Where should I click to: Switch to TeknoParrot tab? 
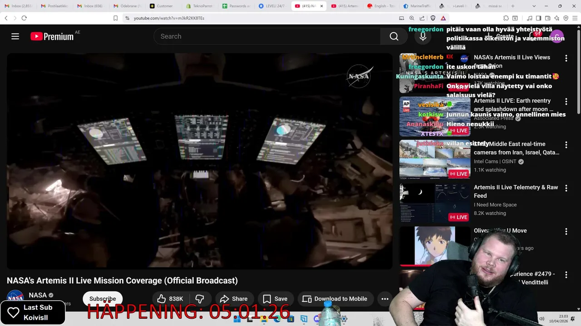(x=200, y=6)
